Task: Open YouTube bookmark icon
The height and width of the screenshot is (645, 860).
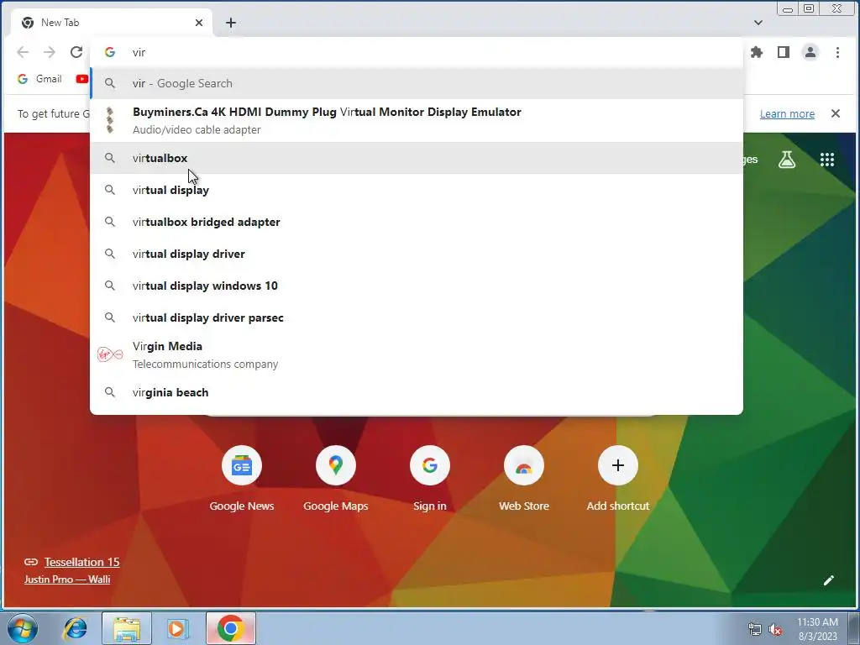Action: pyautogui.click(x=81, y=79)
